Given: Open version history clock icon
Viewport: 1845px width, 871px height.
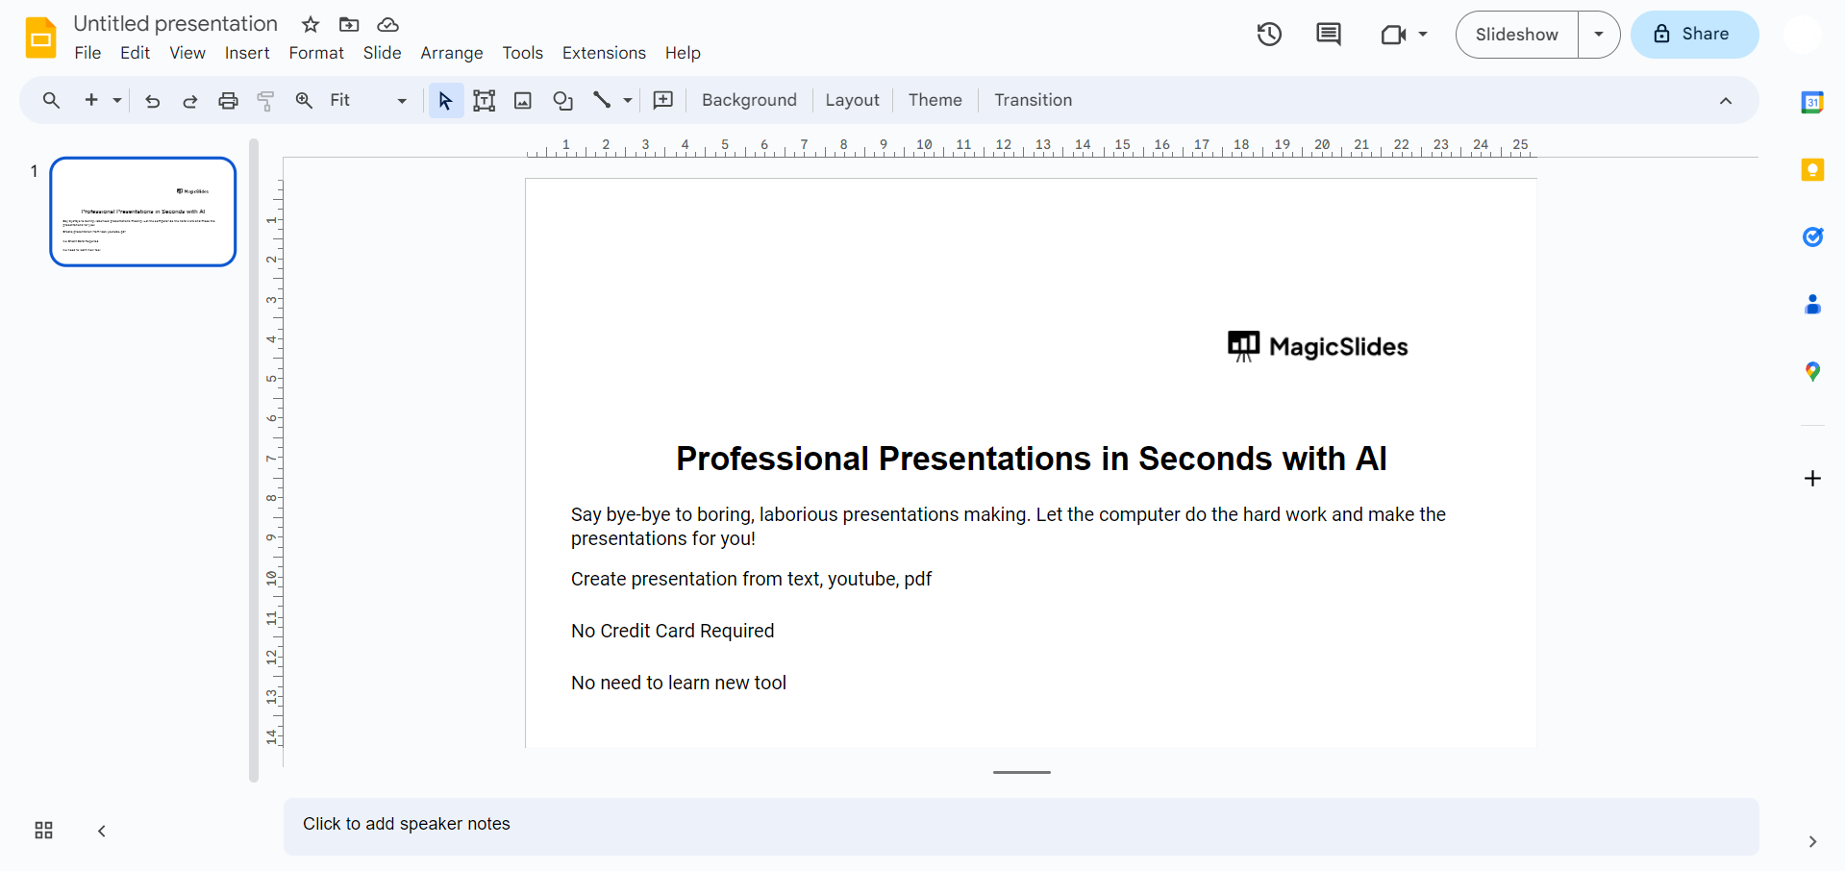Looking at the screenshot, I should pos(1269,35).
